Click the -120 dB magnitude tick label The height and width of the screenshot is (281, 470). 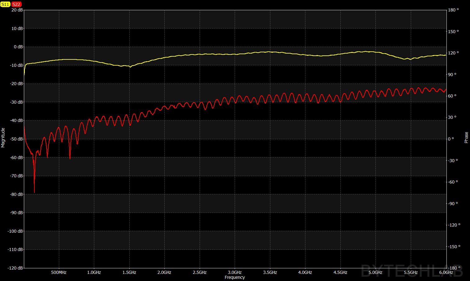pyautogui.click(x=15, y=268)
